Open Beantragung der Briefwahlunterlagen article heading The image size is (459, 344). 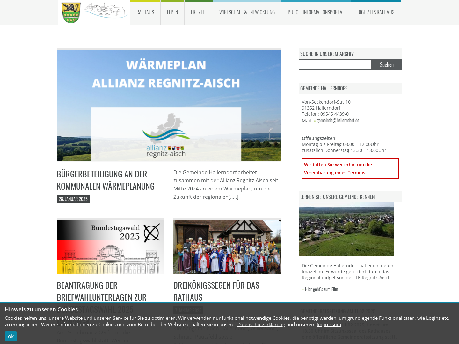click(x=102, y=297)
